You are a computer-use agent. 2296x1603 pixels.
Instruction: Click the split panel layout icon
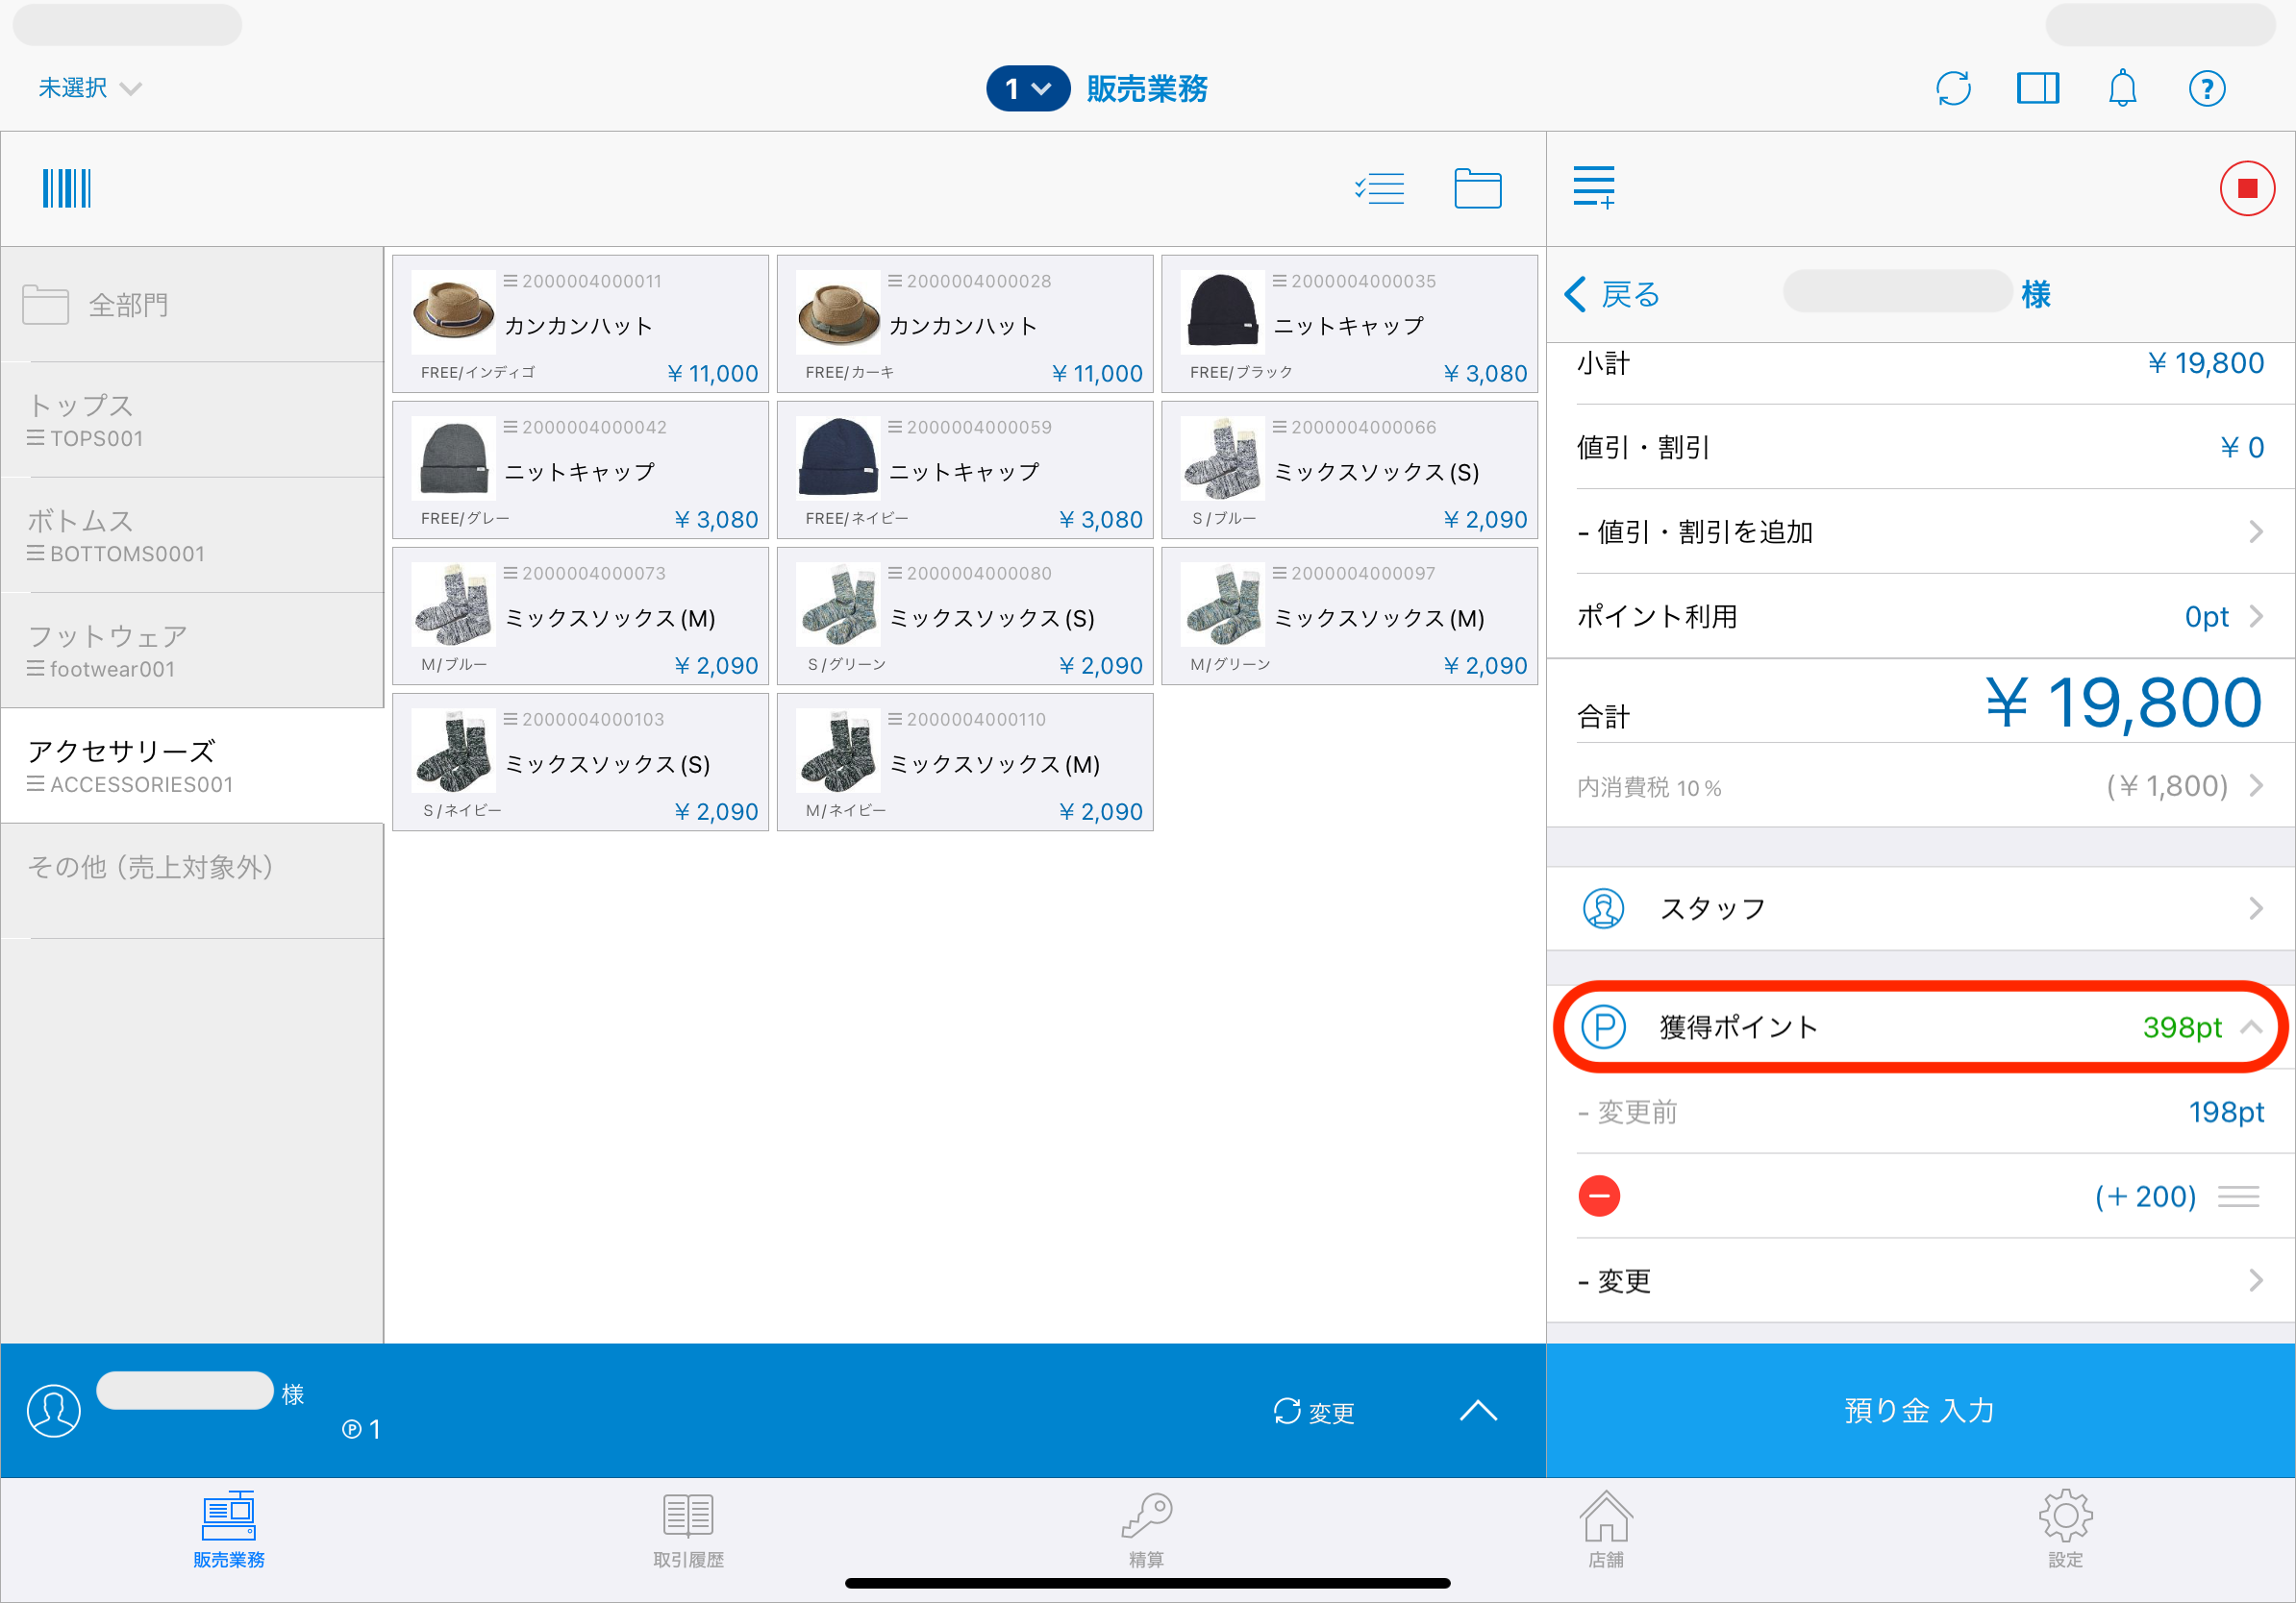point(2036,89)
